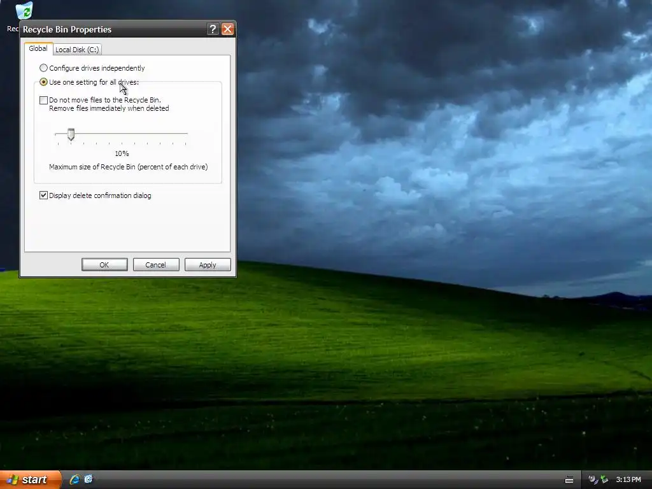Image resolution: width=652 pixels, height=489 pixels.
Task: Click the keyboard icon in the taskbar
Action: (569, 480)
